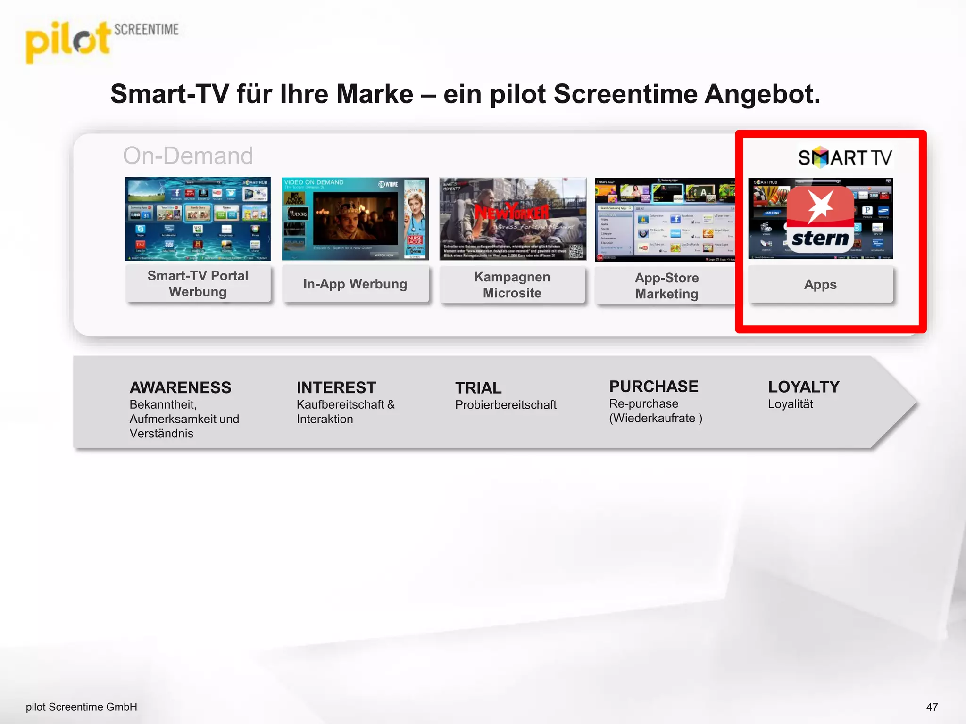The image size is (966, 724).
Task: Open the New Yorker microsite thumbnail
Action: pyautogui.click(x=513, y=219)
